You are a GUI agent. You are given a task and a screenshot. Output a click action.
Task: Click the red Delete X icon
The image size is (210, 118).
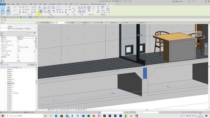point(63,12)
